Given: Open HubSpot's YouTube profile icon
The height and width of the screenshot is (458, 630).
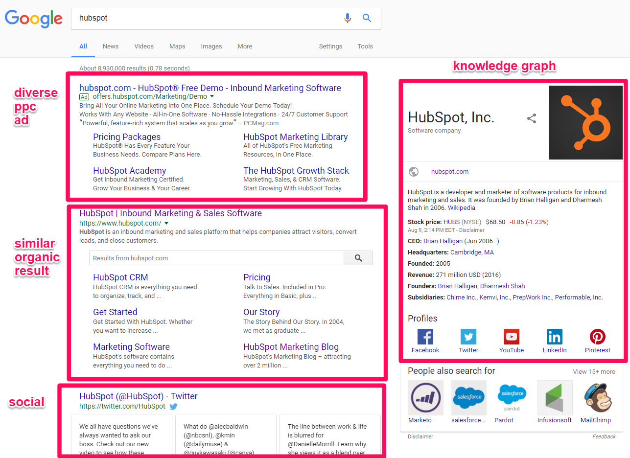Looking at the screenshot, I should (x=512, y=337).
